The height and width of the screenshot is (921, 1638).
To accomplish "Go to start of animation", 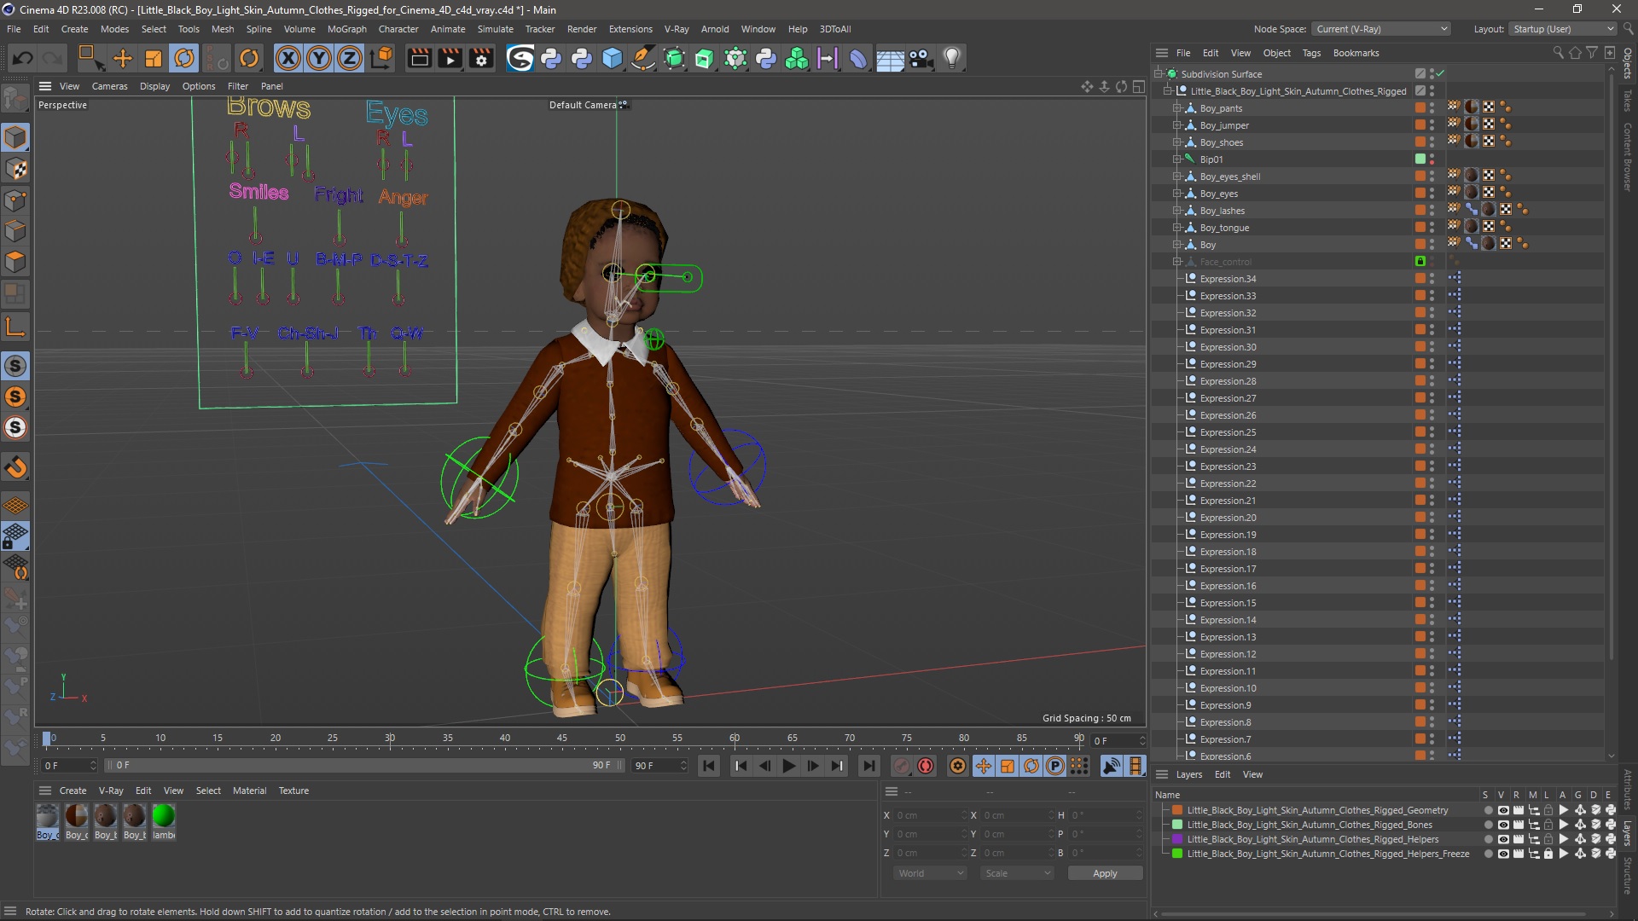I will [709, 766].
